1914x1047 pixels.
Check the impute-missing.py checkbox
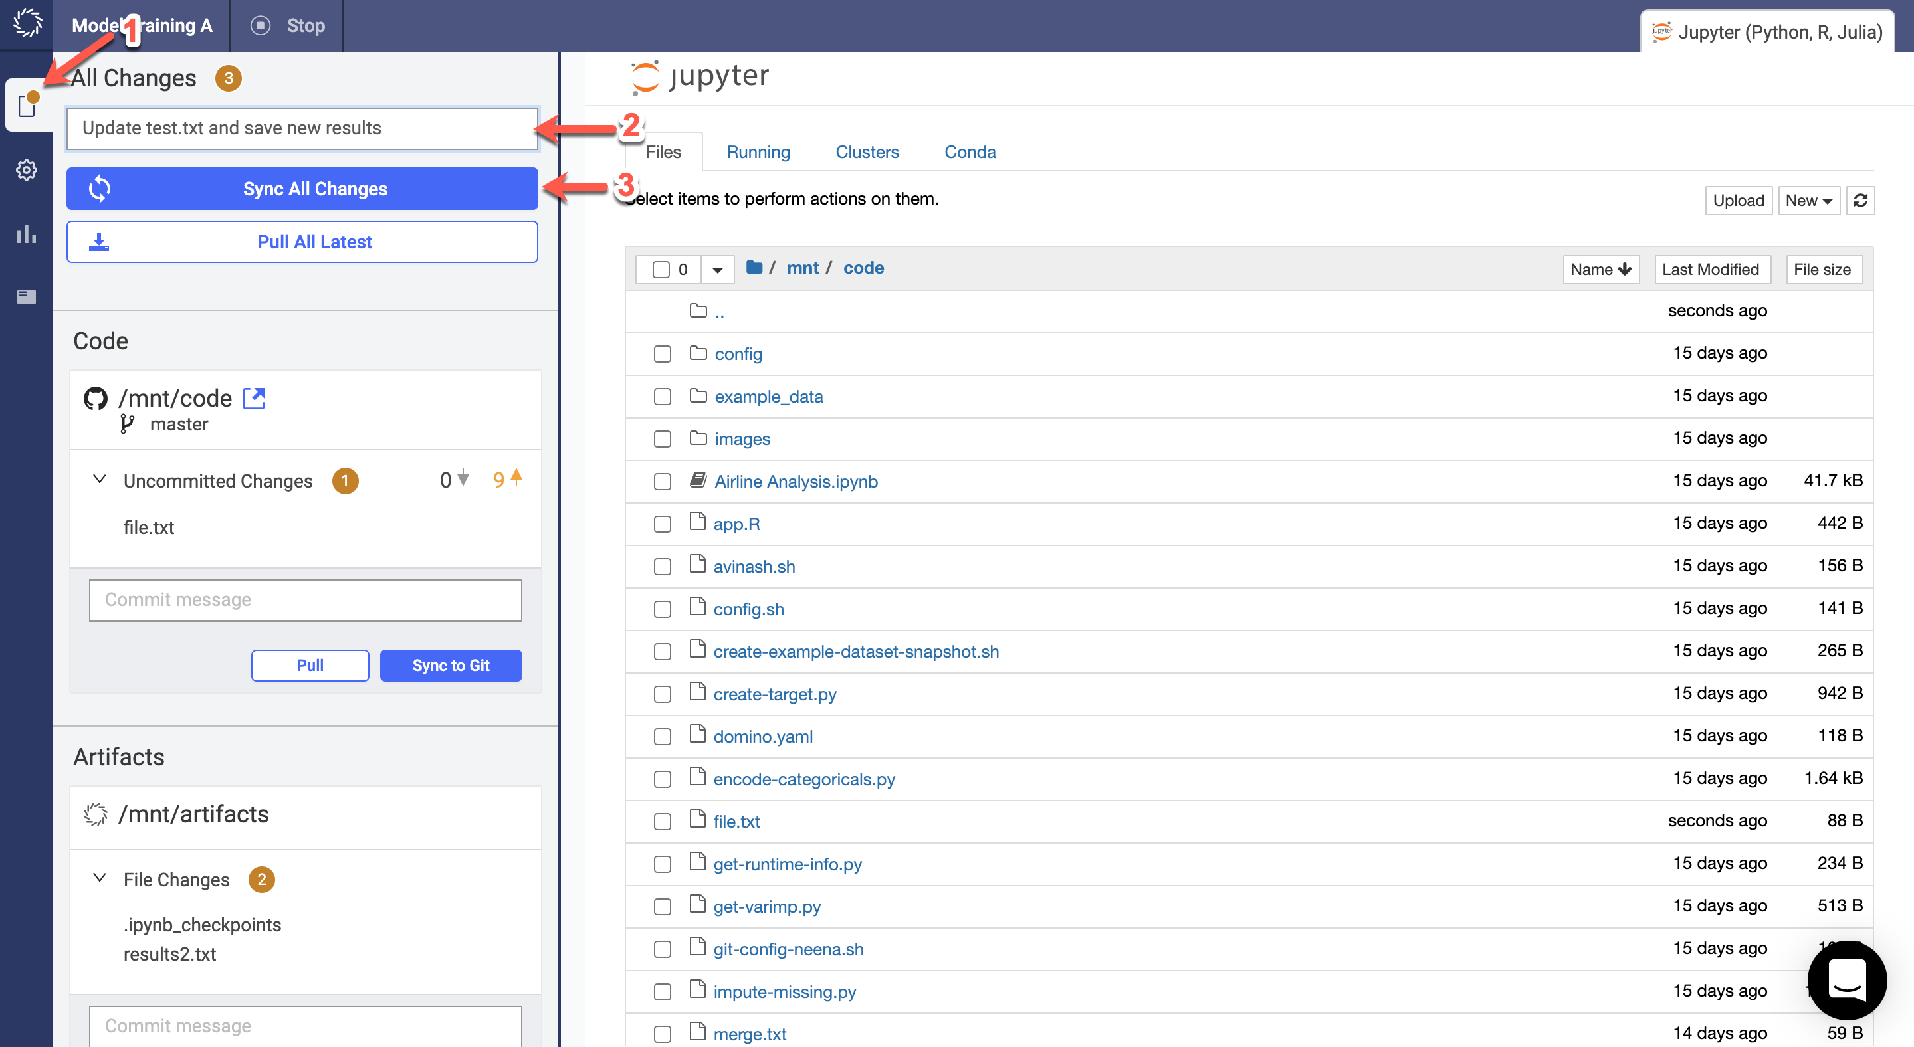662,992
